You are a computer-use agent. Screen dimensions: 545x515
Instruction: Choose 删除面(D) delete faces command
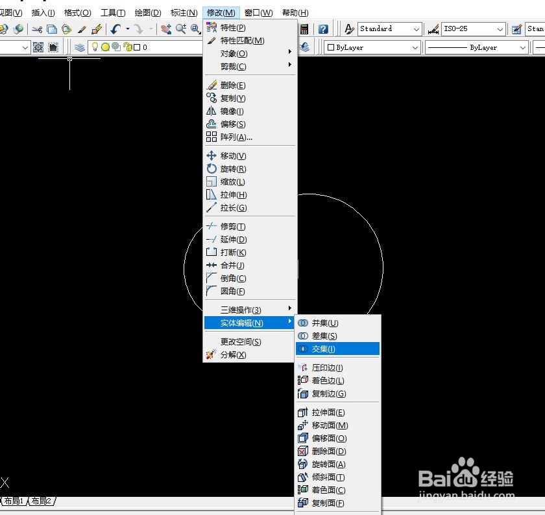click(337, 451)
